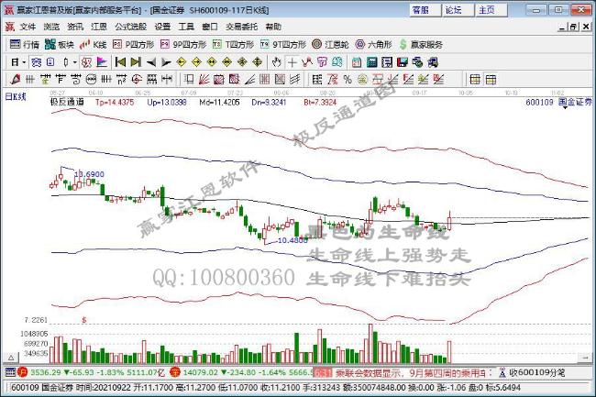The width and height of the screenshot is (596, 397).
Task: Click the scroll button at volume pane right
Action: 585,358
